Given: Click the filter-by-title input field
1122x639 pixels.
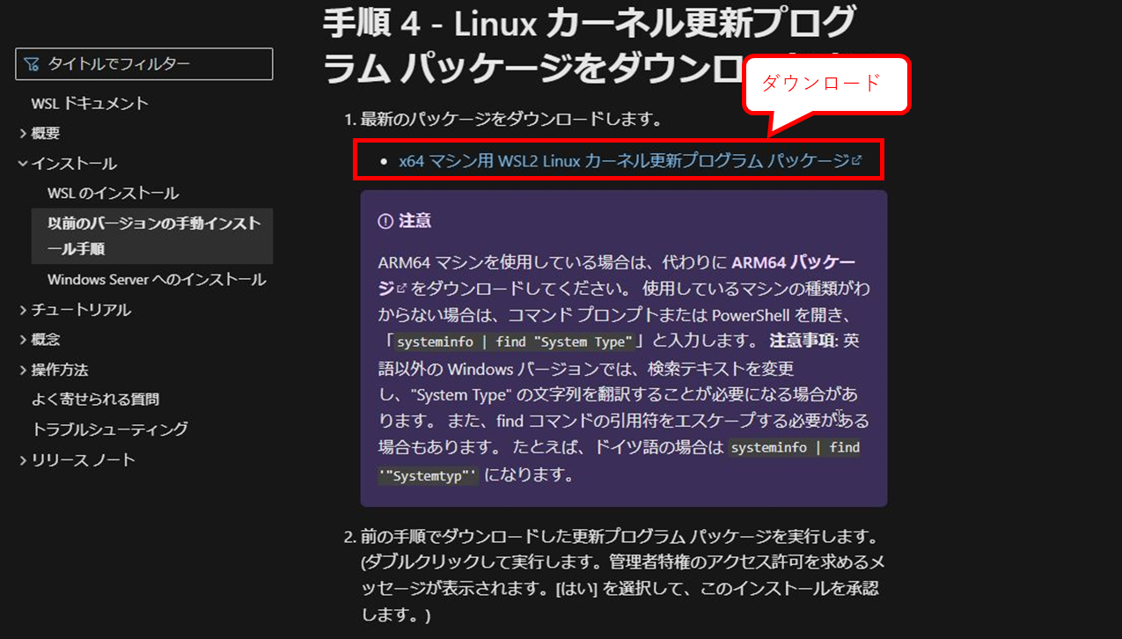Looking at the screenshot, I should tap(144, 64).
